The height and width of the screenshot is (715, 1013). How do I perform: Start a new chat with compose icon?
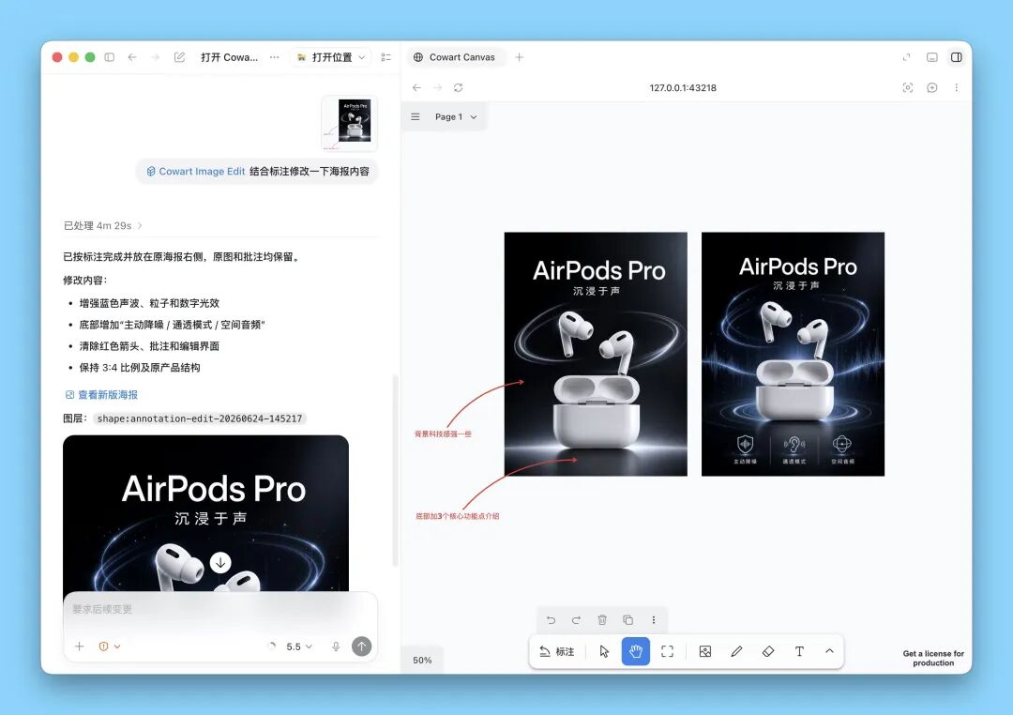point(179,57)
